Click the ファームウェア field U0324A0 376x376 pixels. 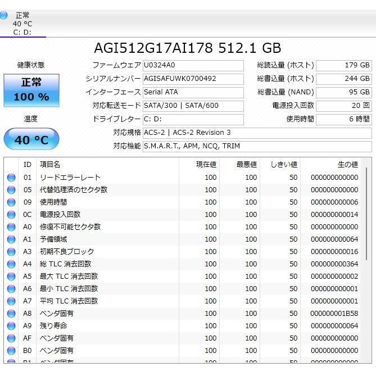(193, 65)
